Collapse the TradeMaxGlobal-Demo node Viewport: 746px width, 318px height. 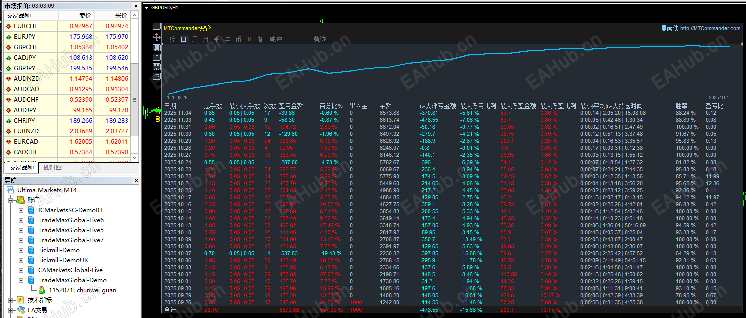[x=21, y=280]
